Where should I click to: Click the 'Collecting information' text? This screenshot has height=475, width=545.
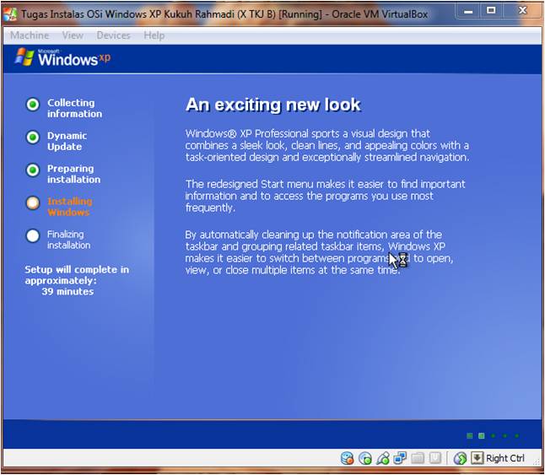[x=75, y=108]
